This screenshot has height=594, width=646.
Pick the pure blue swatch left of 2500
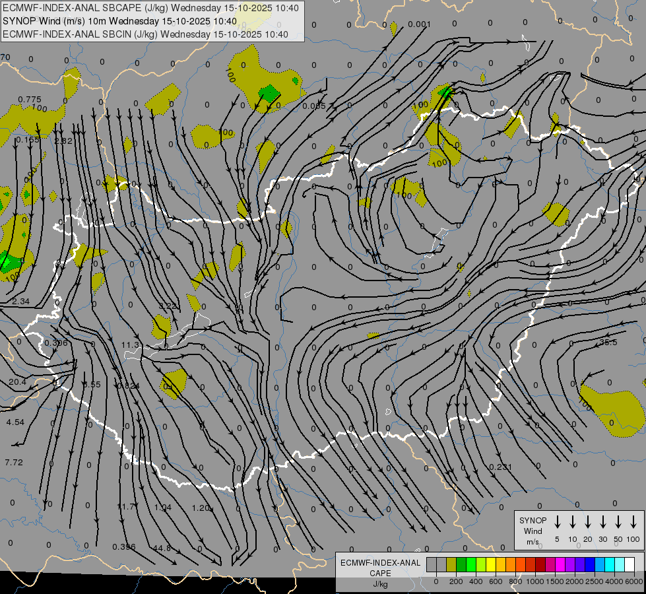(590, 564)
